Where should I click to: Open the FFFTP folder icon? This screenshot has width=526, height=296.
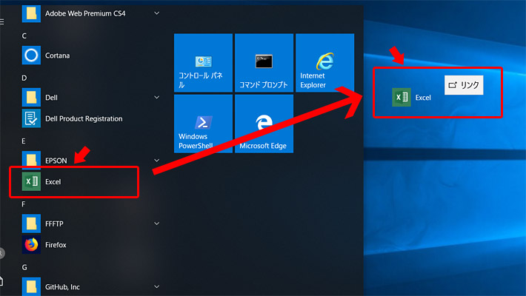31,223
